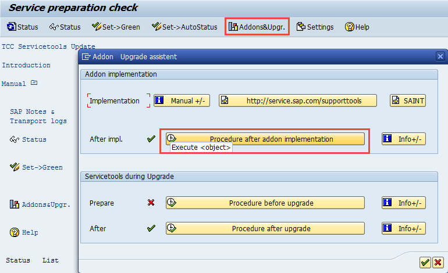The height and width of the screenshot is (273, 448).
Task: Open Settings from the toolbar
Action: pyautogui.click(x=315, y=27)
